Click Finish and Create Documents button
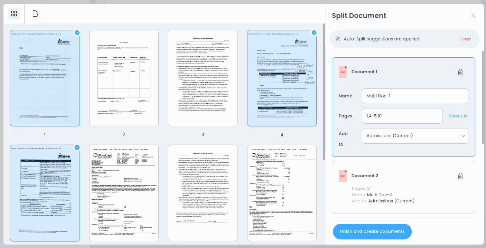This screenshot has height=248, width=486. [x=372, y=231]
